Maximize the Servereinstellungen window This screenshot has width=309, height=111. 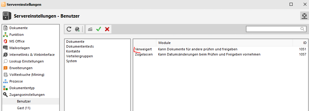[x=291, y=4]
